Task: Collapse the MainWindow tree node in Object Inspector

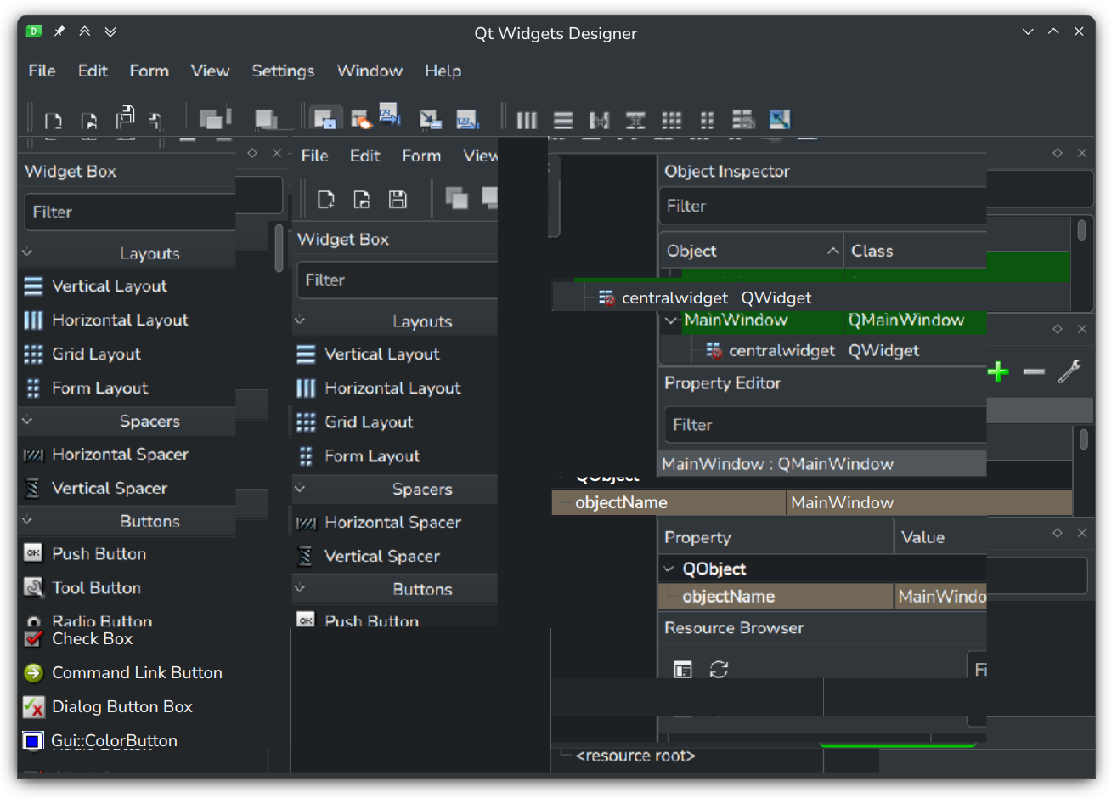Action: click(671, 320)
